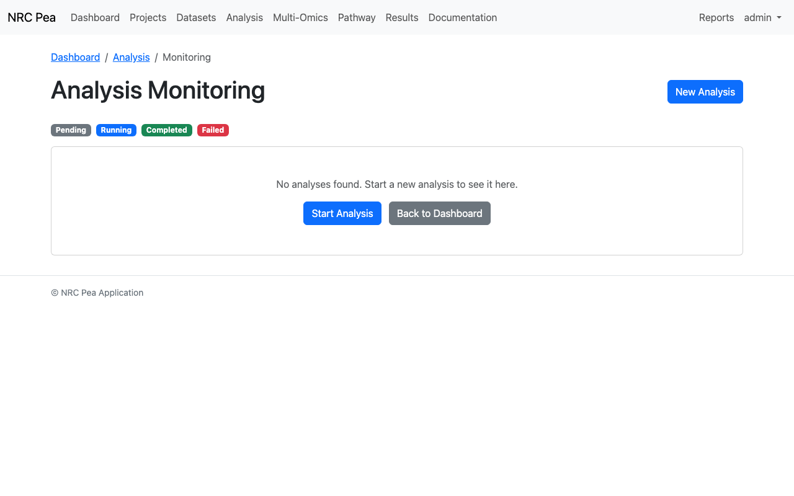
Task: Show only Completed analyses
Action: [166, 130]
